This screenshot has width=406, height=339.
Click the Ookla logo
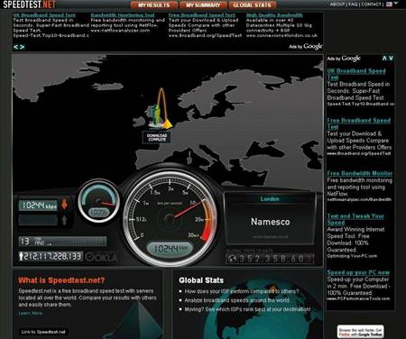(101, 257)
